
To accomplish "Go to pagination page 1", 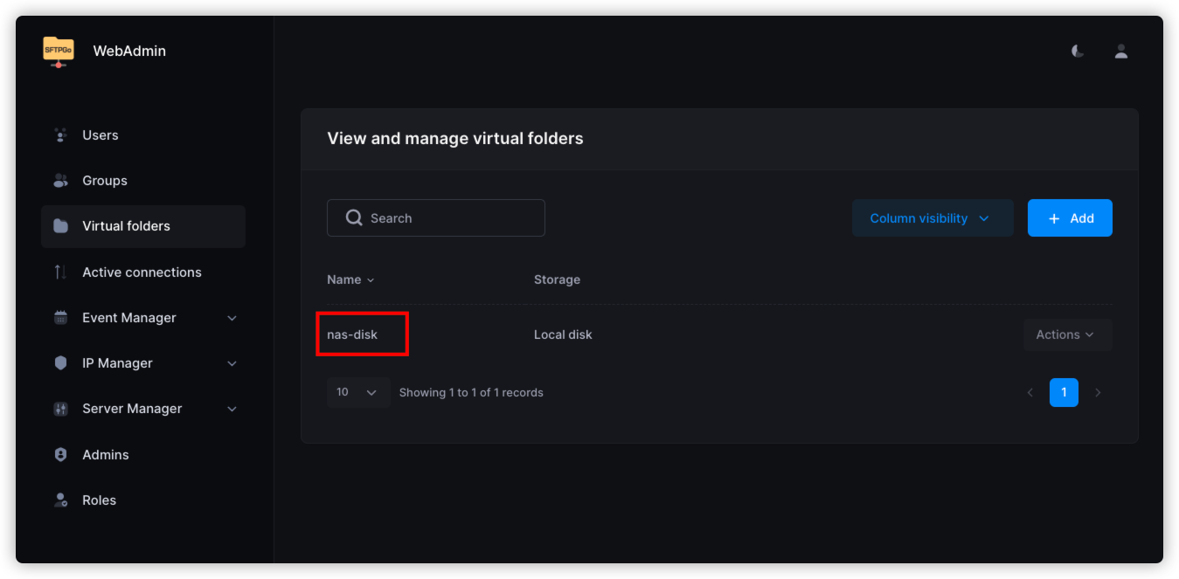I will point(1063,392).
